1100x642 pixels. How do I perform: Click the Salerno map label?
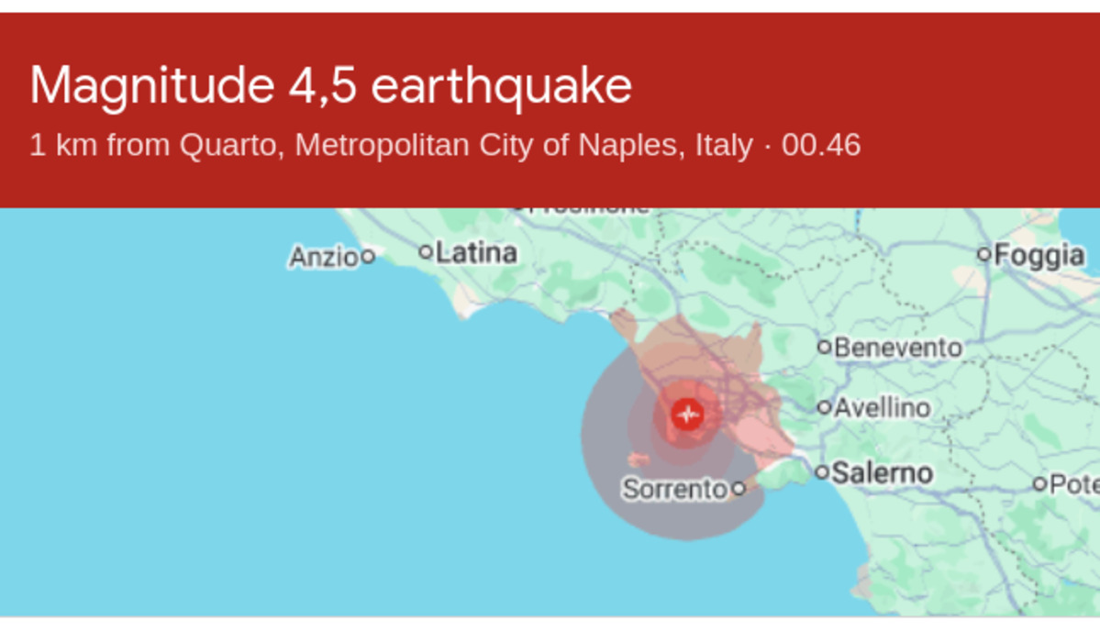point(883,473)
